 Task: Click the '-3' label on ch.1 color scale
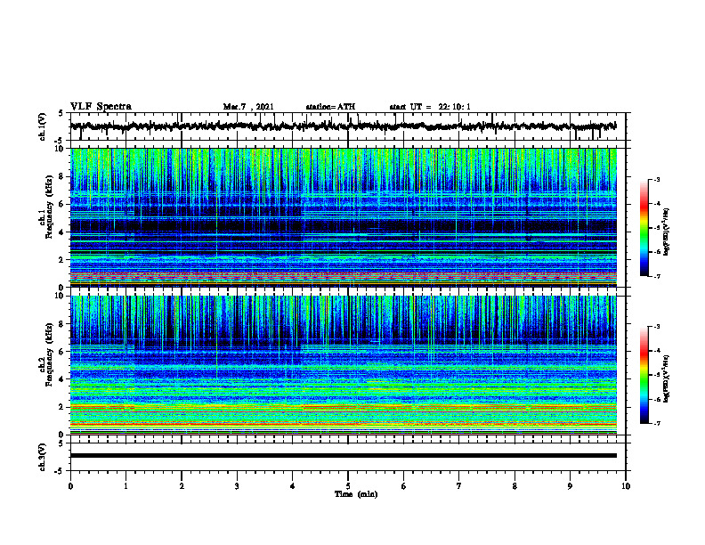[x=656, y=180]
